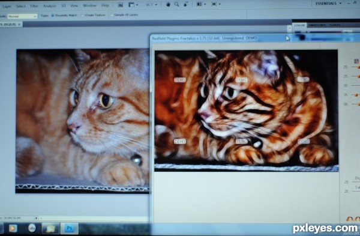
Task: Click the horizontal scrollbar under canvas
Action: [94, 218]
